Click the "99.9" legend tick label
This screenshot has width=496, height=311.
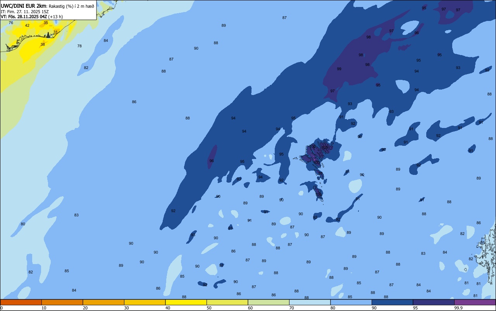(x=458, y=308)
